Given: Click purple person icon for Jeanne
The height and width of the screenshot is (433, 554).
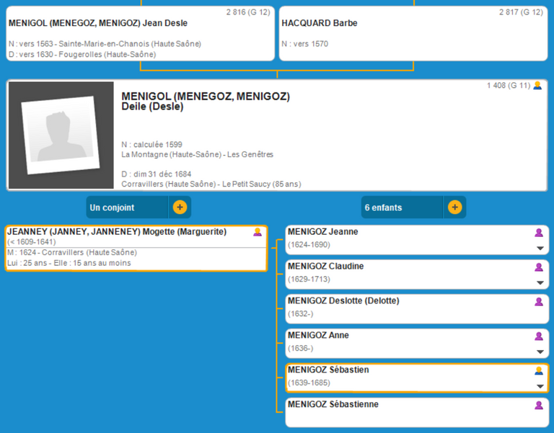Looking at the screenshot, I should pos(538,233).
